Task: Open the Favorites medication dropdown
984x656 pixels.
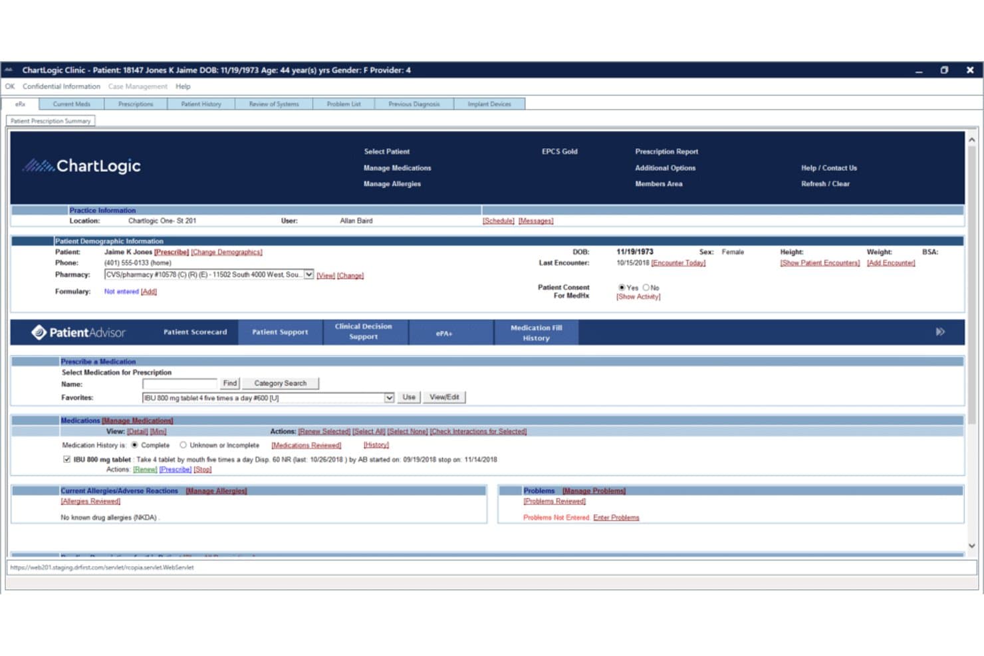Action: click(389, 398)
